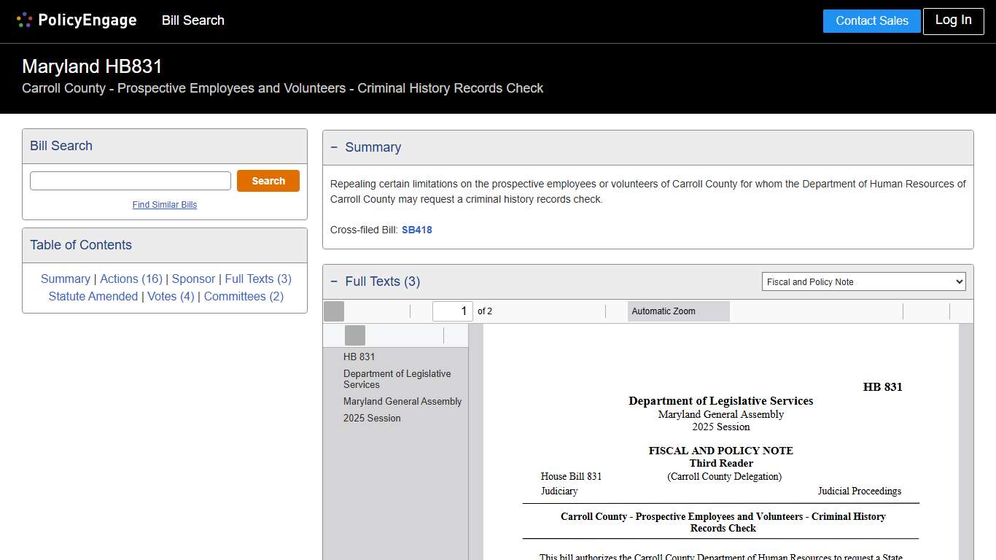Click the Sponsor table of contents link

(193, 279)
